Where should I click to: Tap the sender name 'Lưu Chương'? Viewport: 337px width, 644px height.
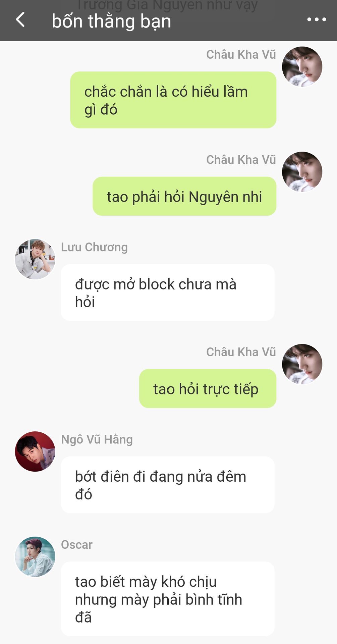click(x=94, y=247)
